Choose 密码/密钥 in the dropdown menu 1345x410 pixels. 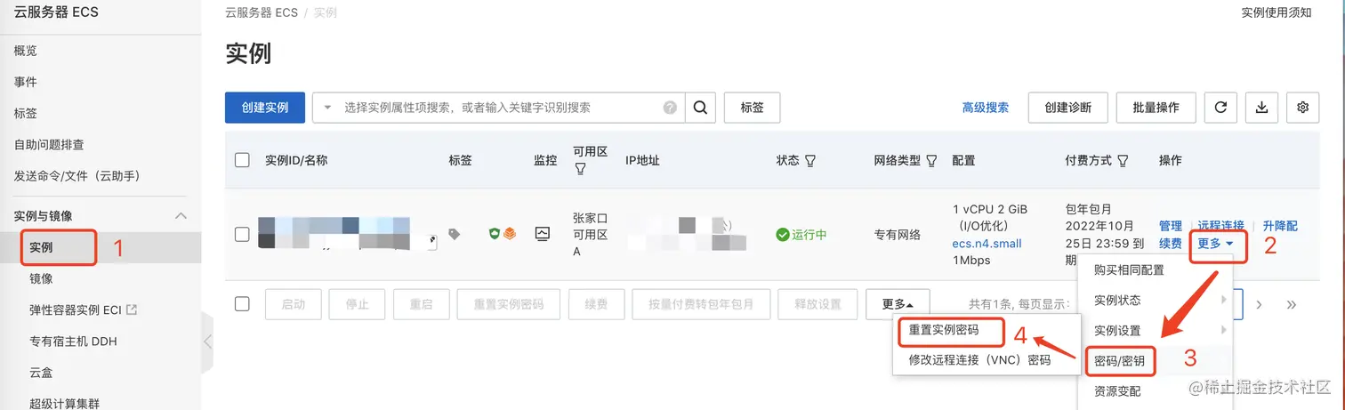[x=1119, y=360]
